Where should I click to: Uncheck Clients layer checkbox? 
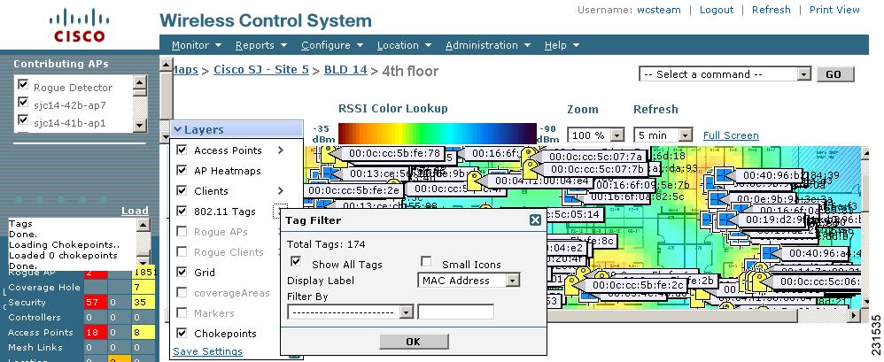182,190
